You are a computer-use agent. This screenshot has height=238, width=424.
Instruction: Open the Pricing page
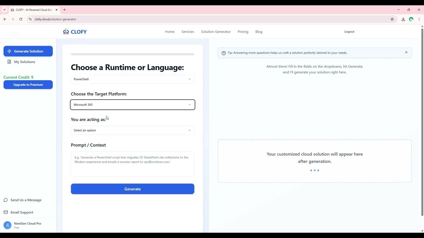coord(243,32)
